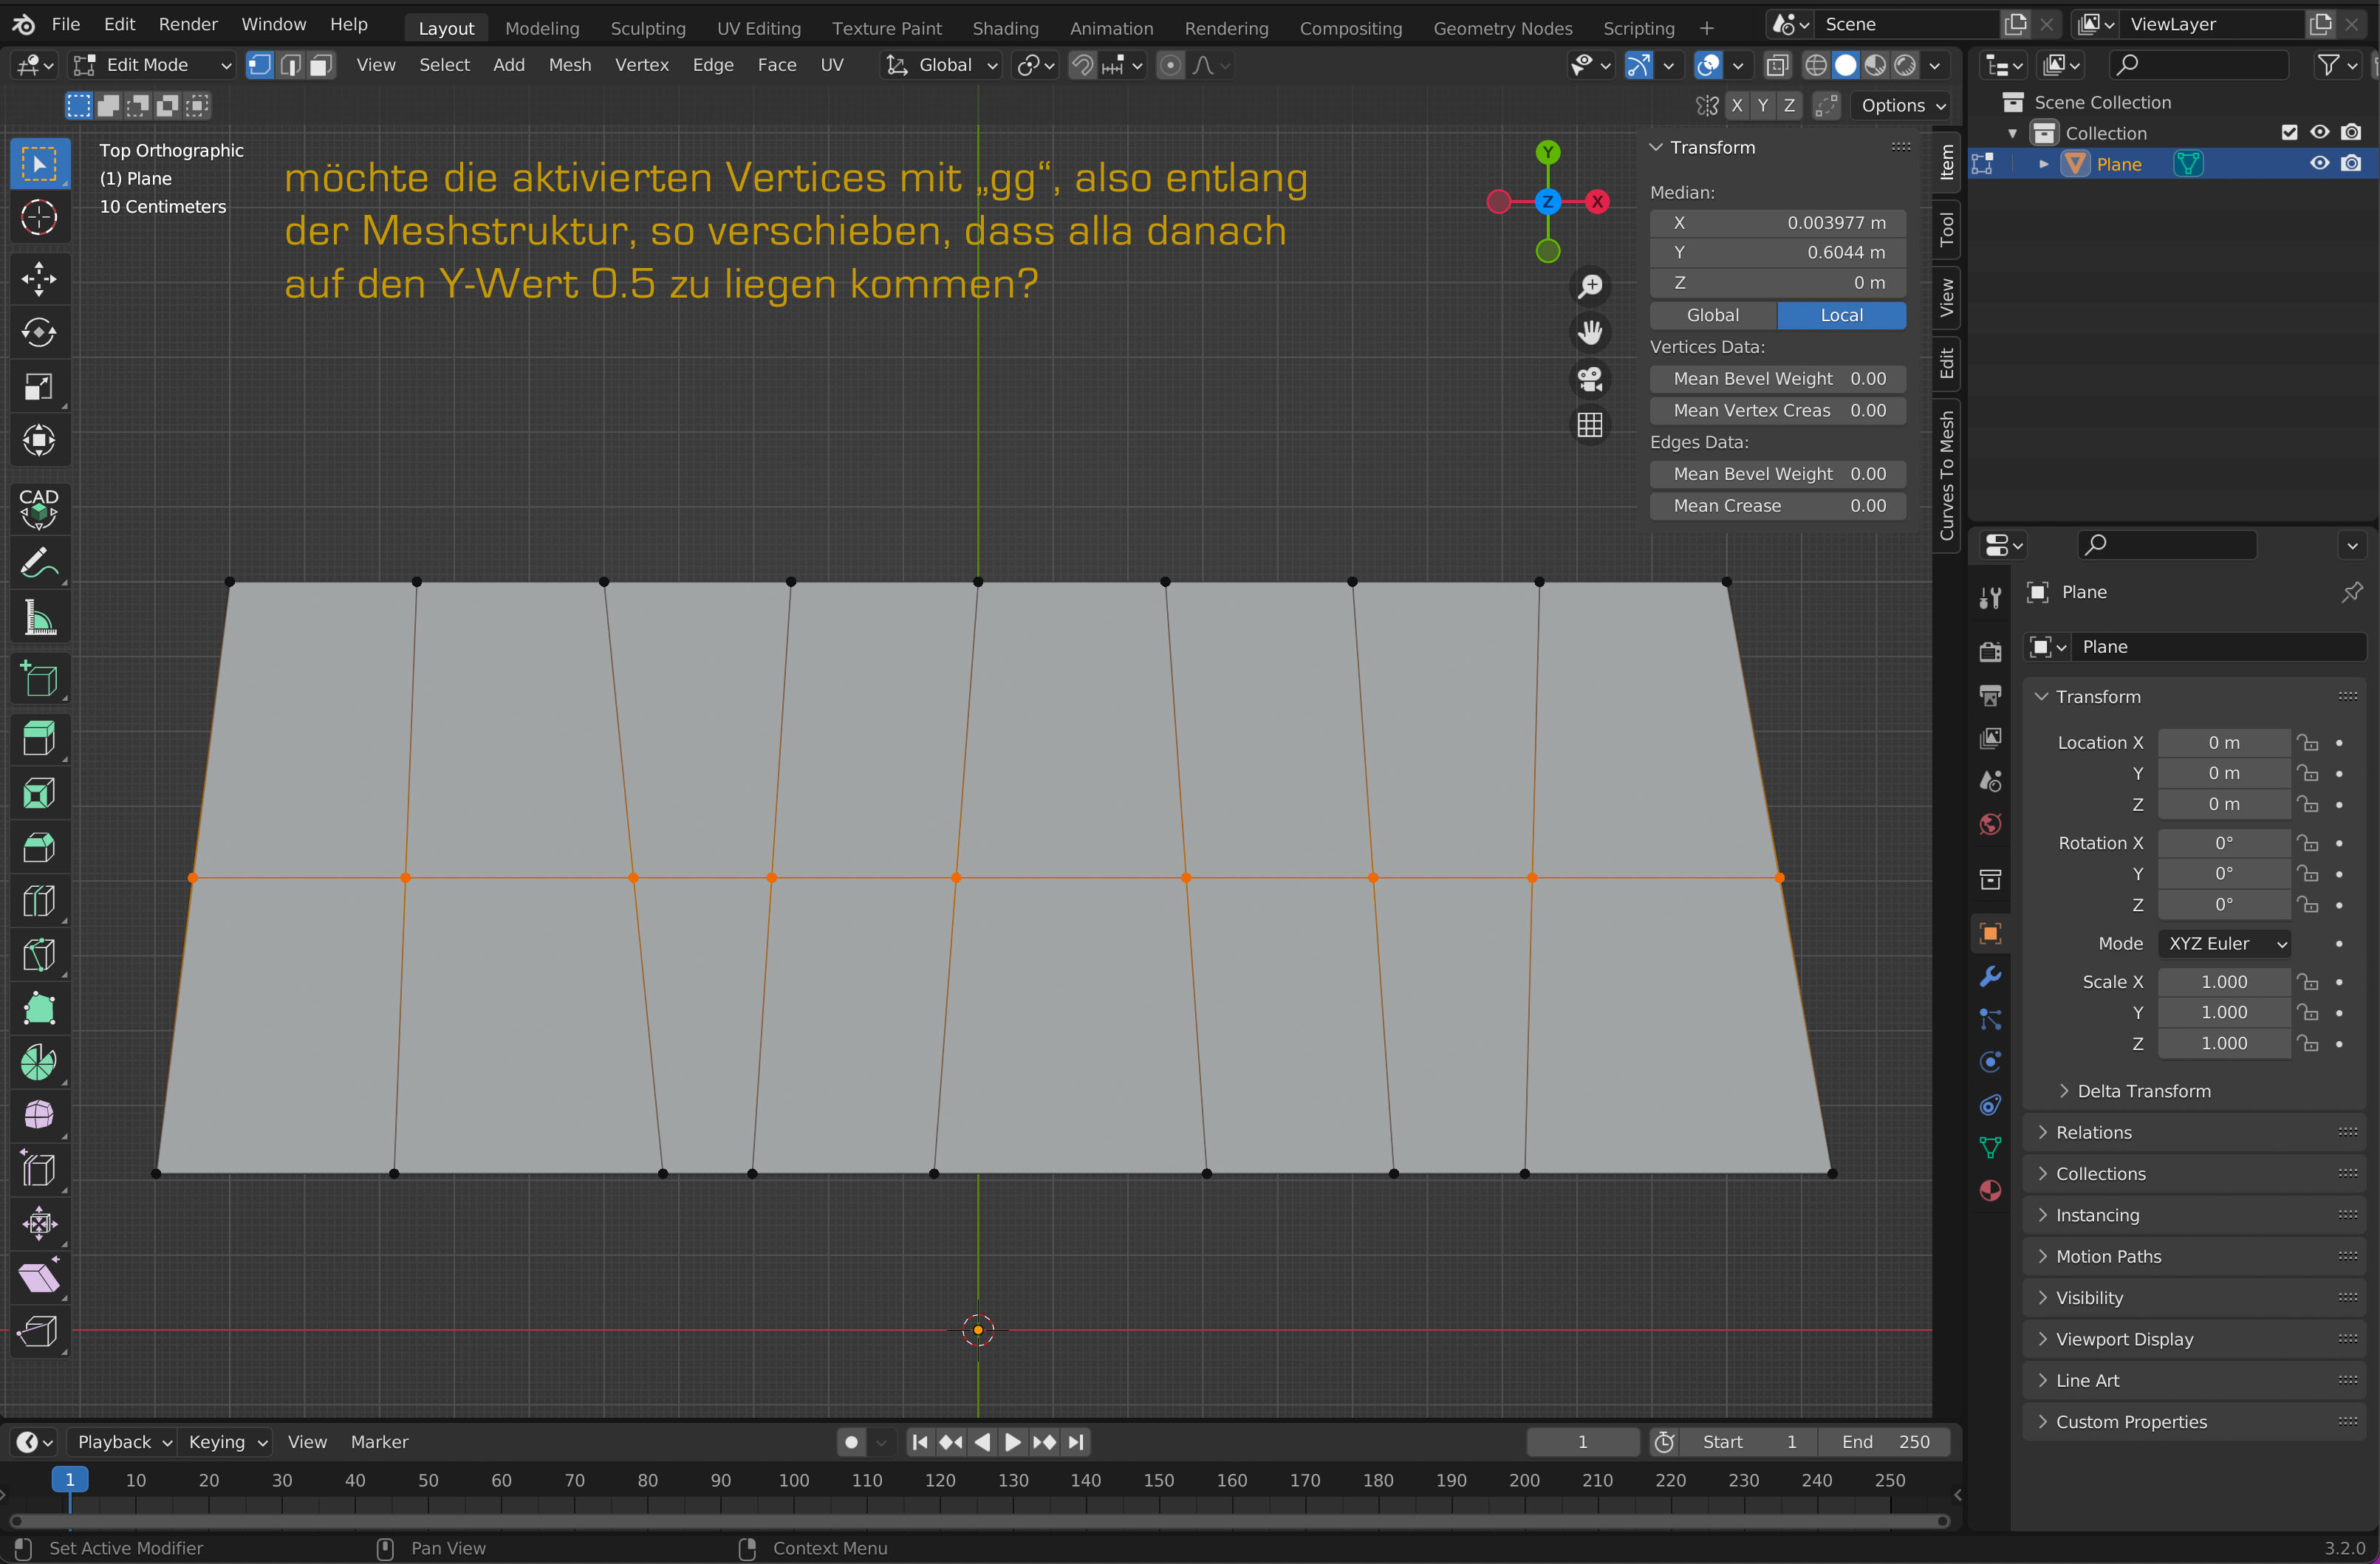
Task: Select the Loop Cut tool
Action: 39,902
